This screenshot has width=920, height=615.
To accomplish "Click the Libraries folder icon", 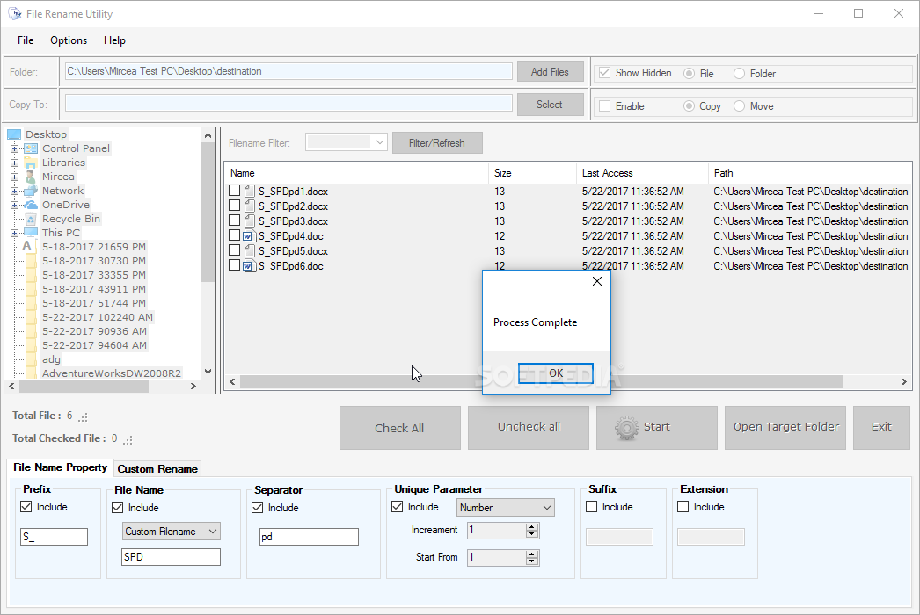I will coord(31,163).
